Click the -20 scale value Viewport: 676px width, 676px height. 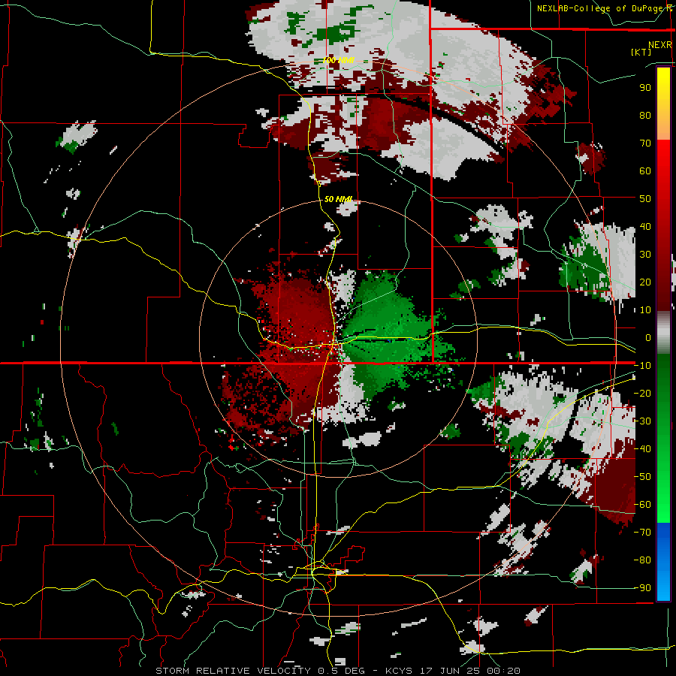tap(642, 393)
